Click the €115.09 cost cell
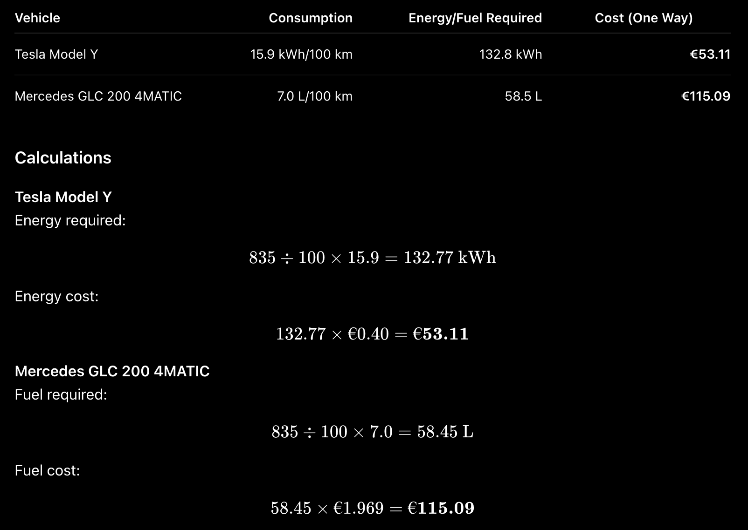The width and height of the screenshot is (748, 530). (x=706, y=96)
